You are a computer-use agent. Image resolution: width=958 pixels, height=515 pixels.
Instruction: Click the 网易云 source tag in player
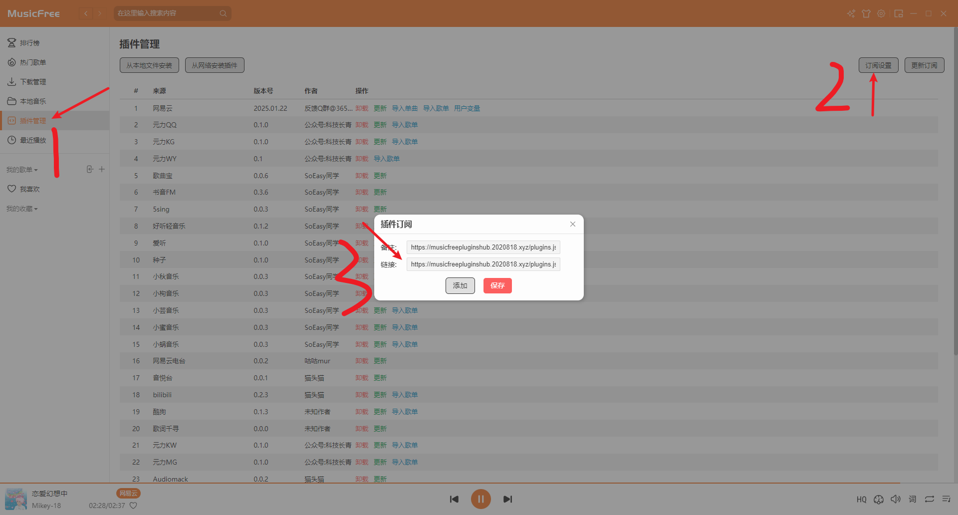128,494
